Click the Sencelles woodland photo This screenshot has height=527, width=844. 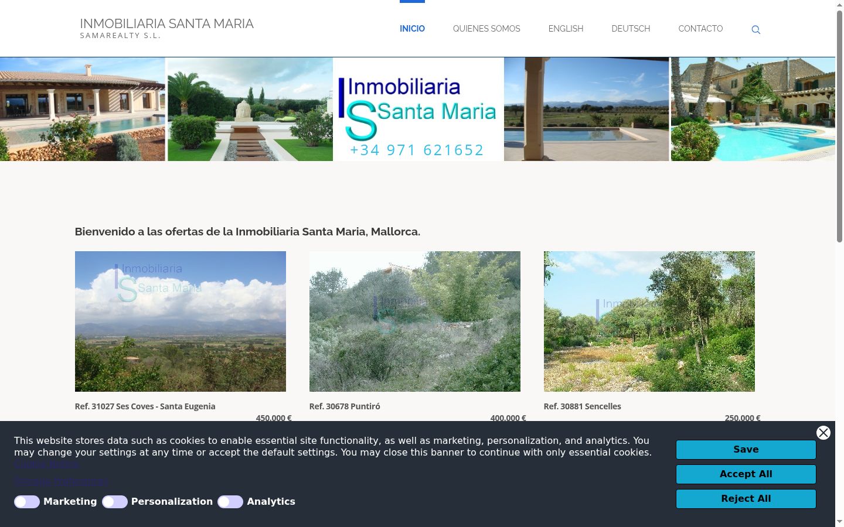649,321
